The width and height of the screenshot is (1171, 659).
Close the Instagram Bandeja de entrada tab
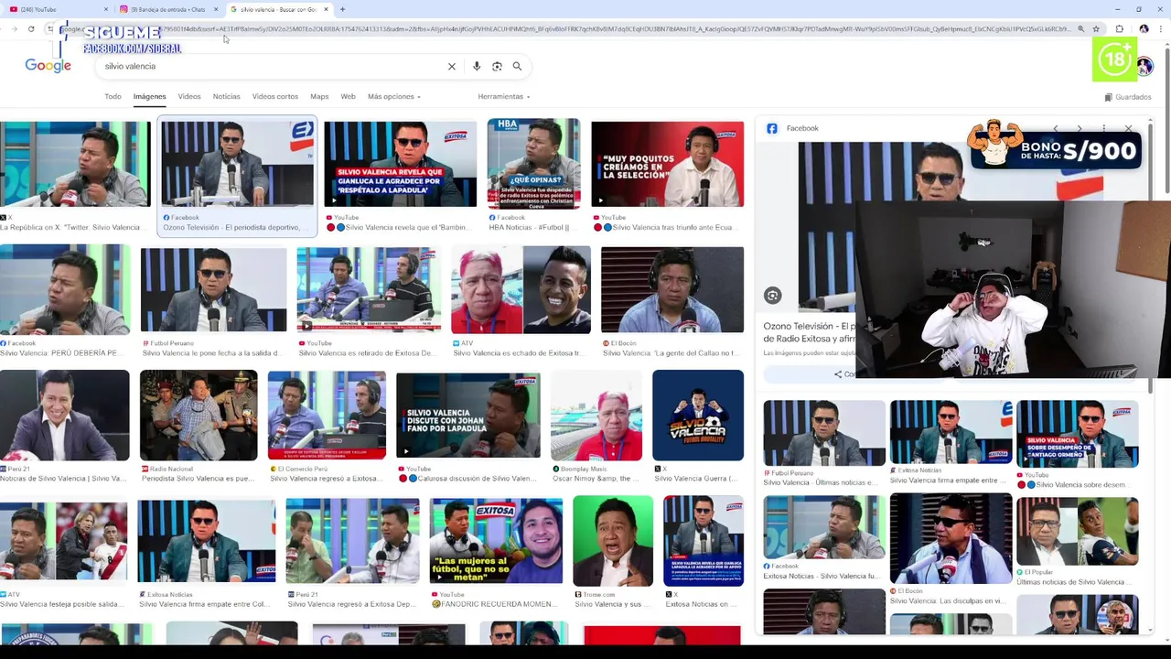[x=217, y=9]
